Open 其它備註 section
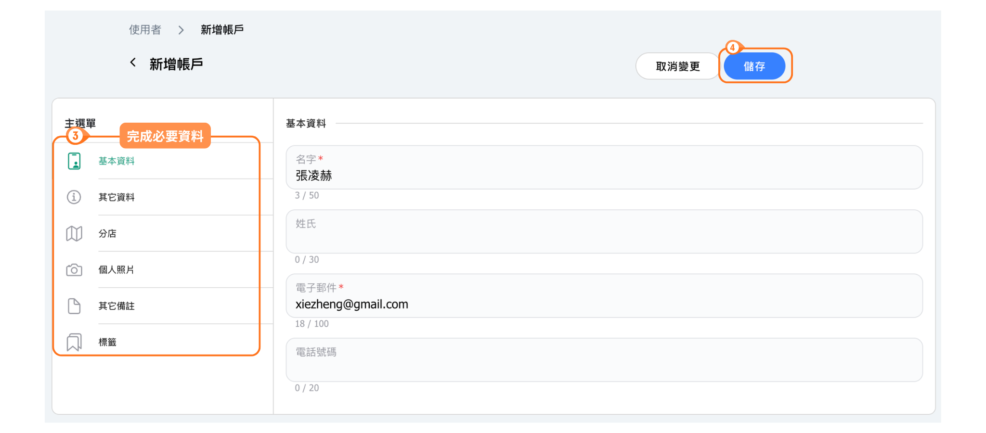This screenshot has width=986, height=433. point(117,306)
